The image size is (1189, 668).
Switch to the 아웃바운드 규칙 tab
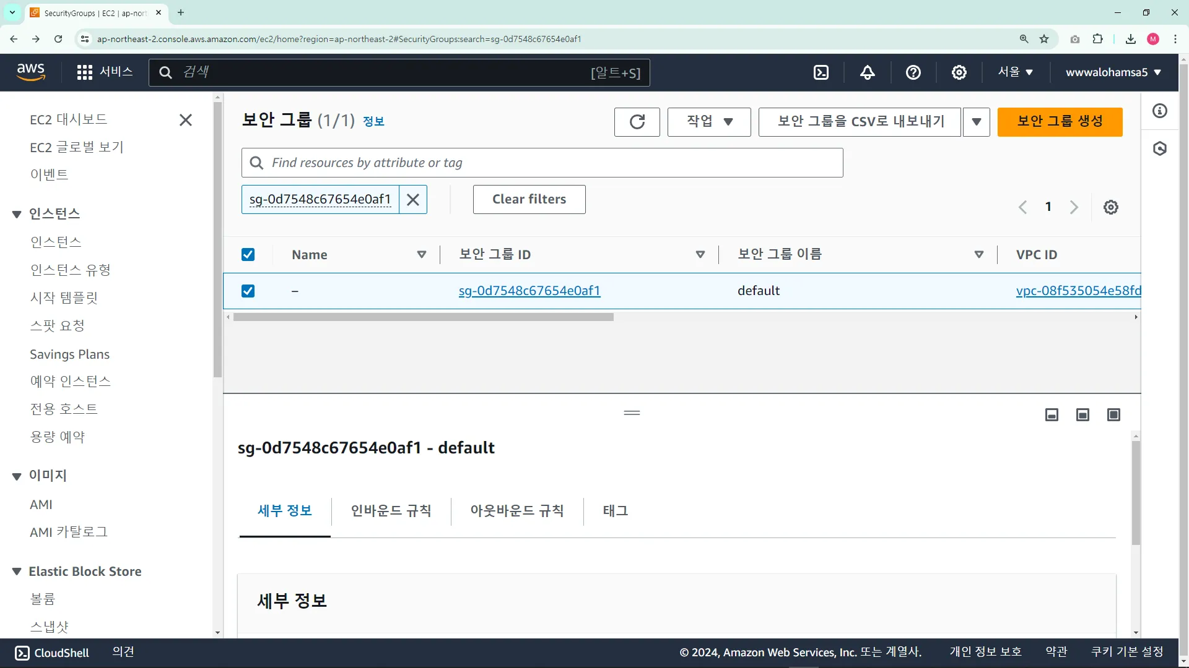coord(516,511)
